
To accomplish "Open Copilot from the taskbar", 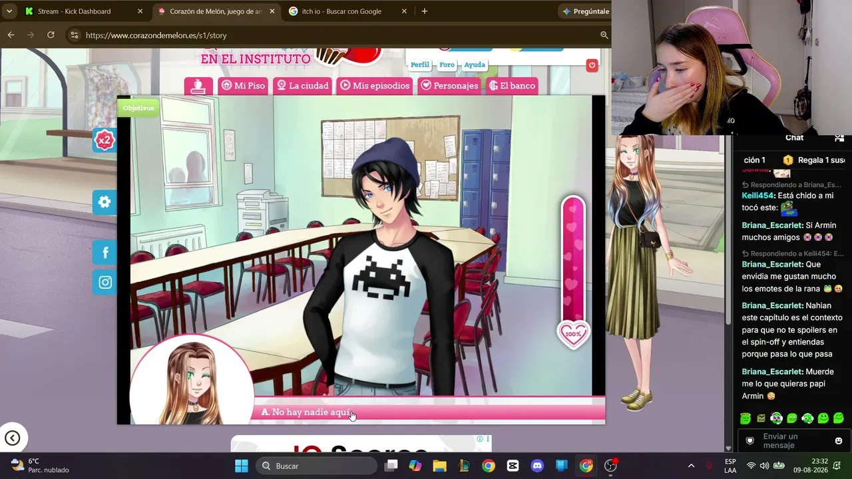I will pos(415,466).
